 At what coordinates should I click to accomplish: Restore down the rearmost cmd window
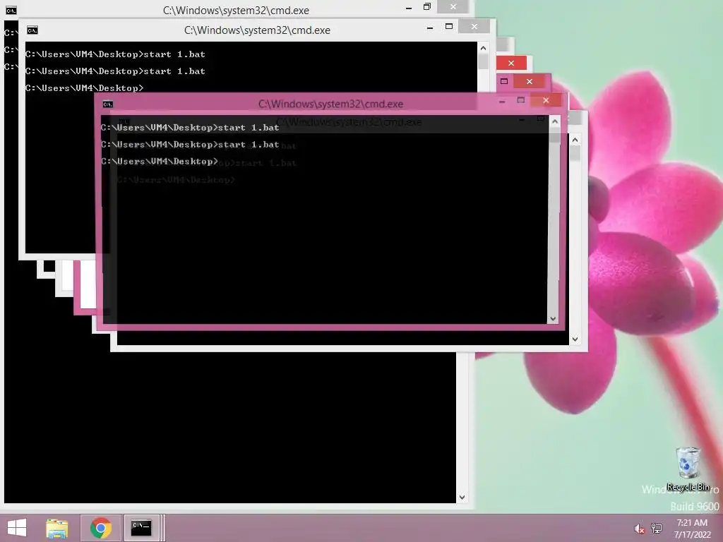427,7
